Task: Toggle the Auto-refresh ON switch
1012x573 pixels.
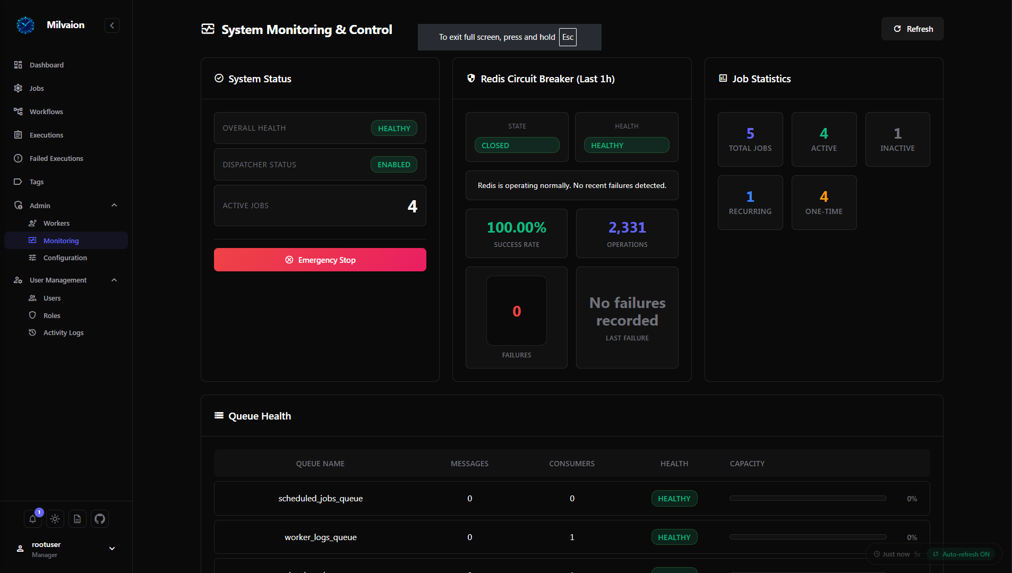Action: click(x=961, y=554)
